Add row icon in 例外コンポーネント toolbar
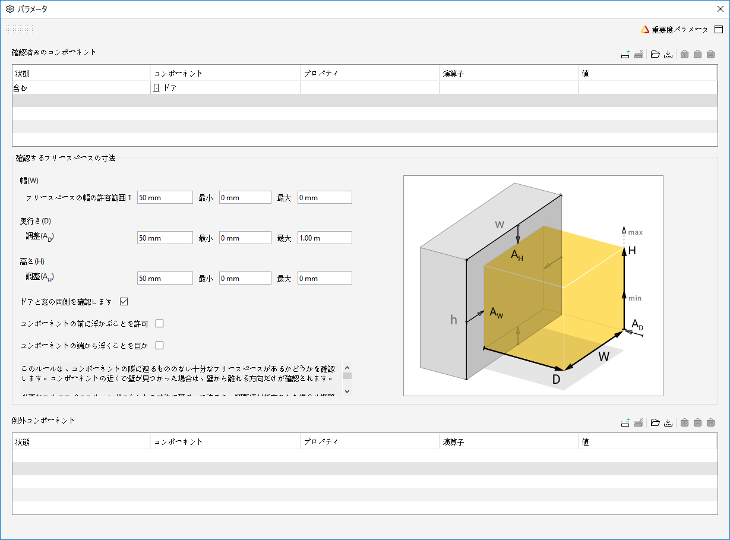Screen dimensions: 730x540 click(625, 423)
